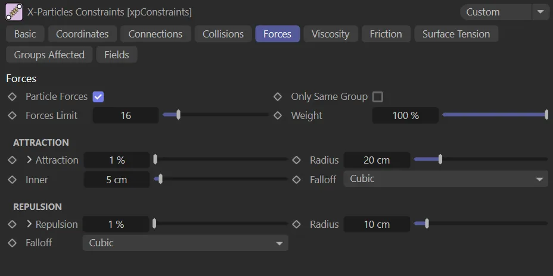
Task: Open the Attraction Falloff Cubic dropdown
Action: (445, 179)
